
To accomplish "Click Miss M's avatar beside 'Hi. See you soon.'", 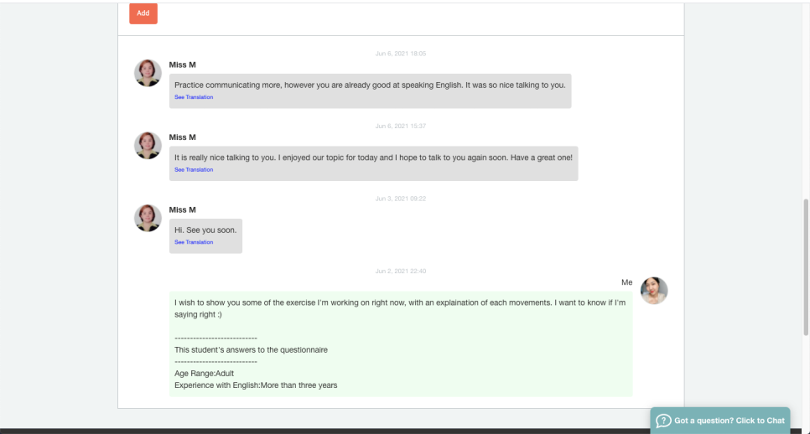I will coord(148,218).
